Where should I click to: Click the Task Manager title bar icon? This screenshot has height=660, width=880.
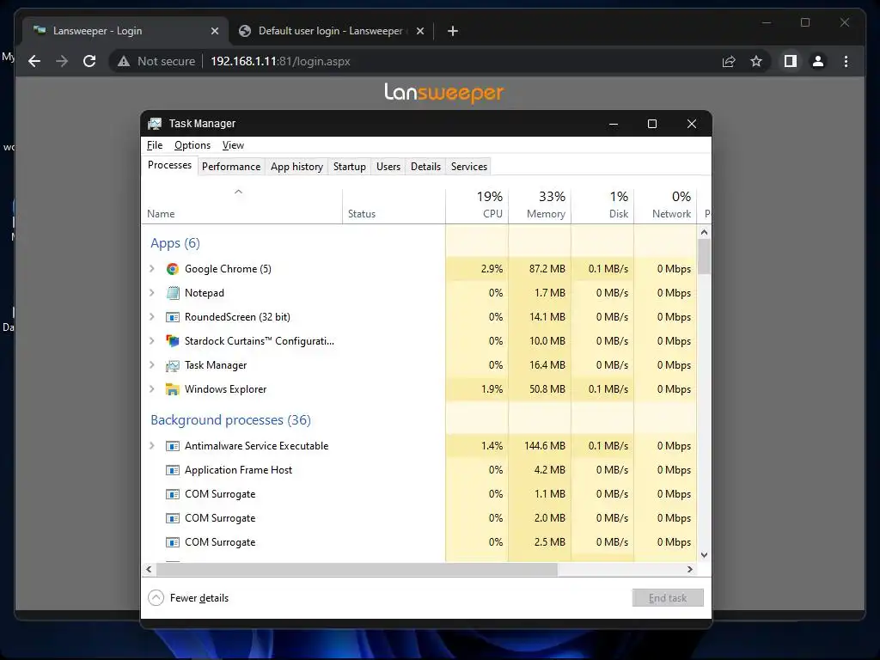coord(155,124)
